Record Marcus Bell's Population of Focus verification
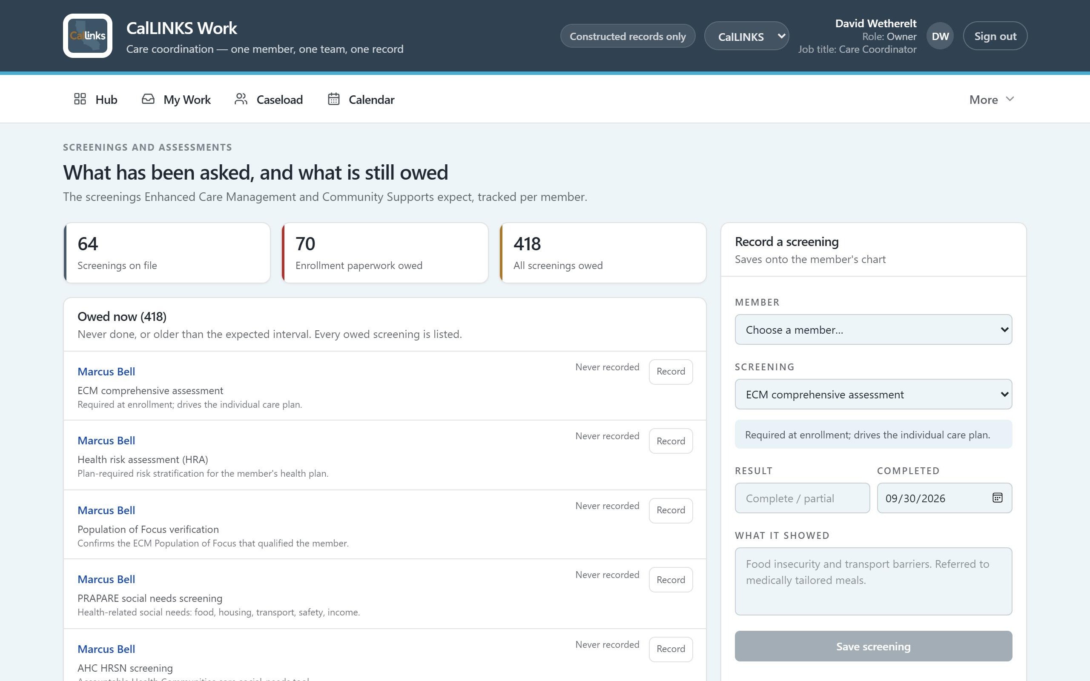Image resolution: width=1090 pixels, height=681 pixels. coord(671,510)
